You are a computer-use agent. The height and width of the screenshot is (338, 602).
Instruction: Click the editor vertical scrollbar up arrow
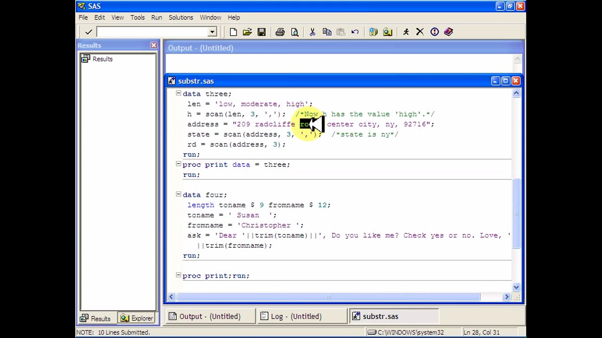(516, 93)
